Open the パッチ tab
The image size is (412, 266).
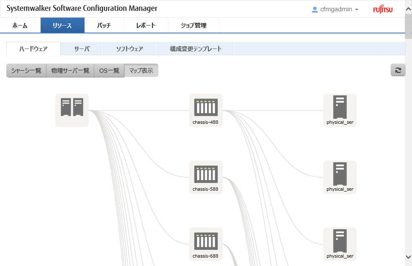pos(104,25)
